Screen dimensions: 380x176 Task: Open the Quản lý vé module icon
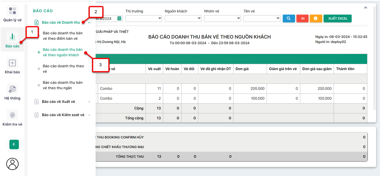point(12,11)
